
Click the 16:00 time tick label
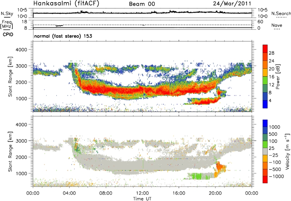[x=179, y=193]
